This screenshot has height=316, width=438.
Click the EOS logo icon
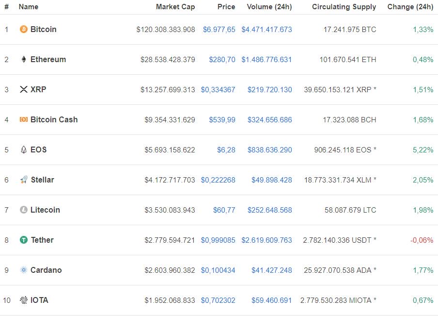pyautogui.click(x=24, y=150)
